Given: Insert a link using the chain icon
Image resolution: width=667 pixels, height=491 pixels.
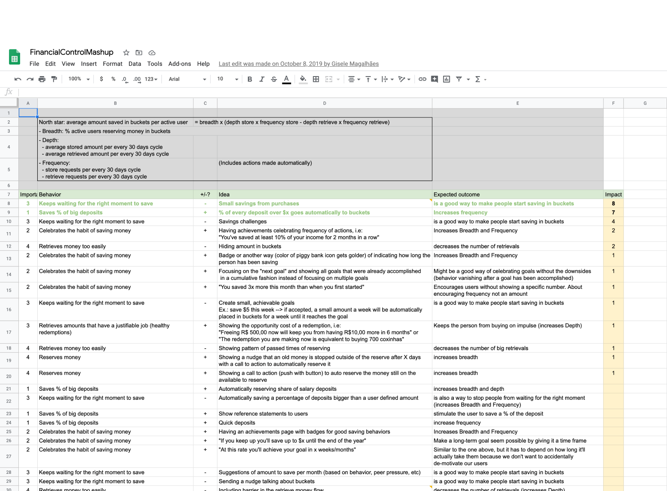Looking at the screenshot, I should (422, 79).
